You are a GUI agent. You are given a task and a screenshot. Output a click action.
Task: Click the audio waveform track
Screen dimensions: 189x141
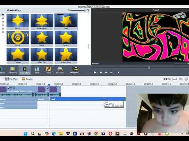30,94
